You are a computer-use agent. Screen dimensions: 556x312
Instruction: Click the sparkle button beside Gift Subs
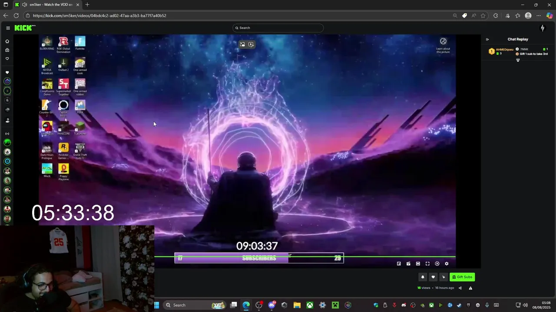443,277
